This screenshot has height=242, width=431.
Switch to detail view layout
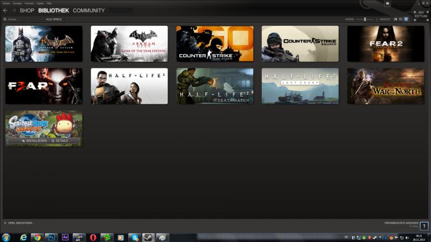click(x=395, y=19)
